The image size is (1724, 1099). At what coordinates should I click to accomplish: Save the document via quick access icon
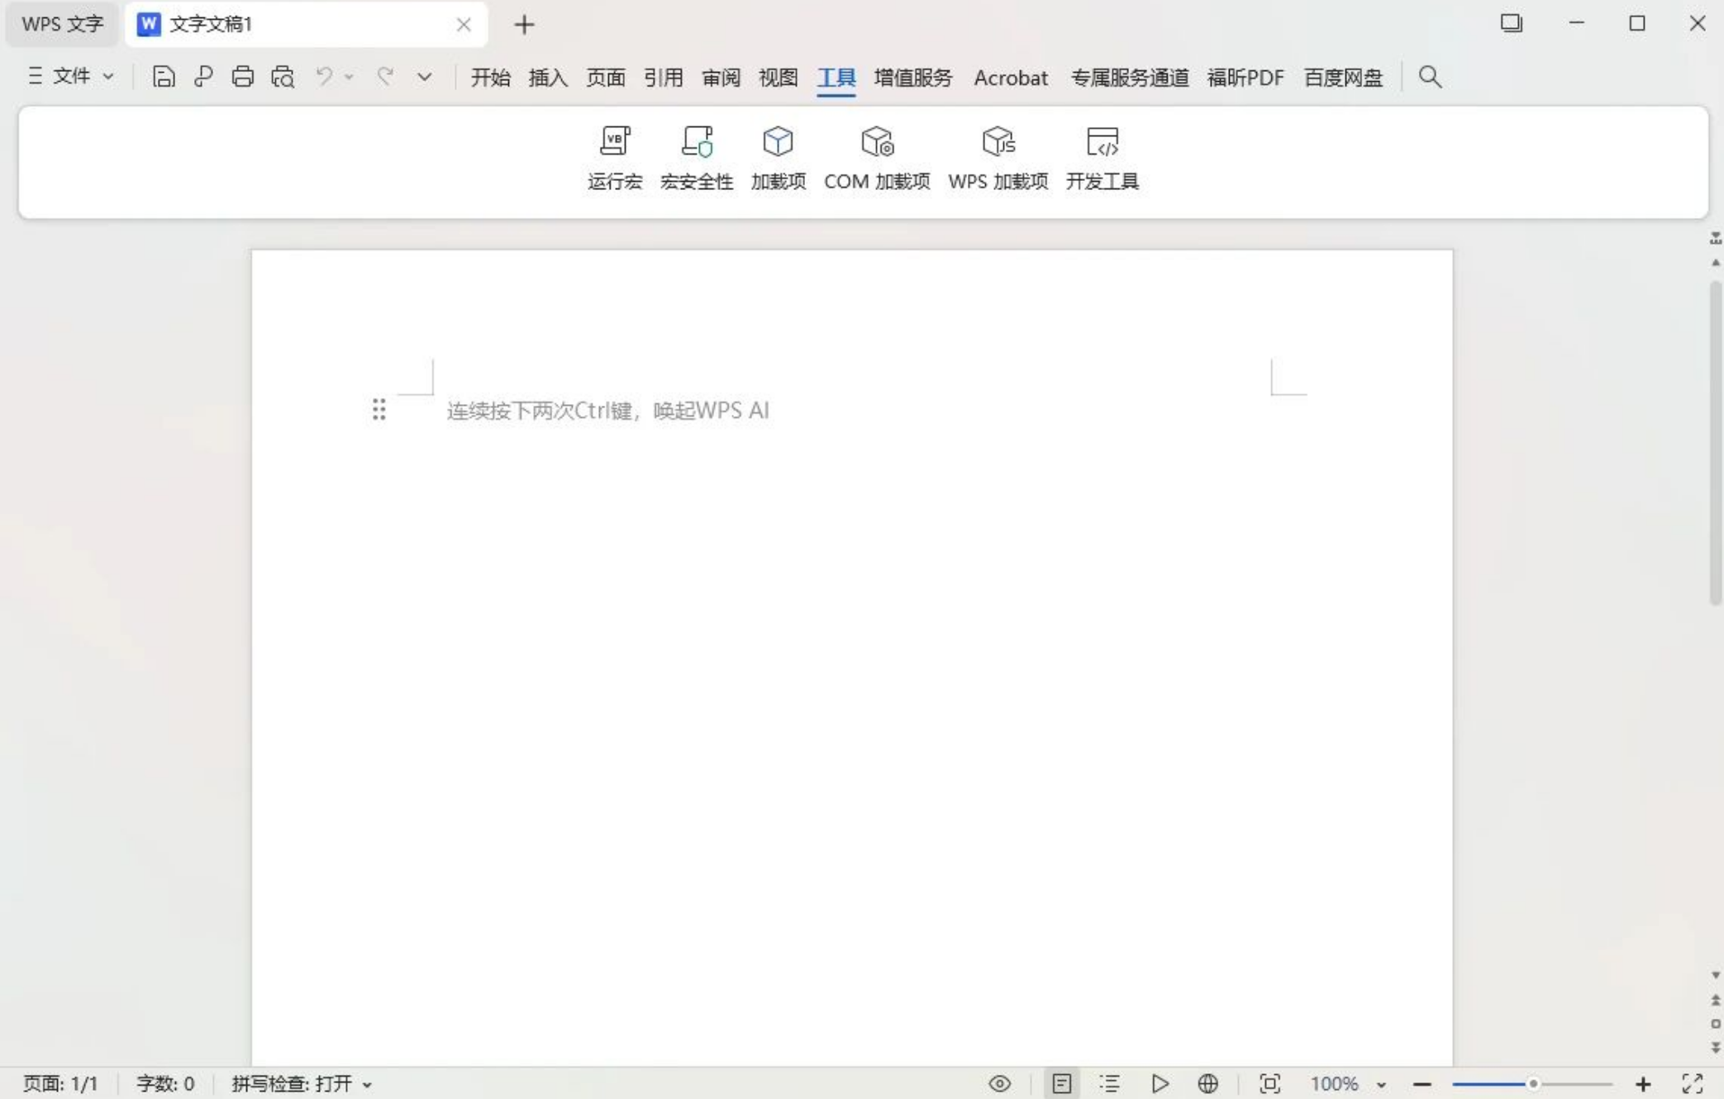[x=163, y=76]
